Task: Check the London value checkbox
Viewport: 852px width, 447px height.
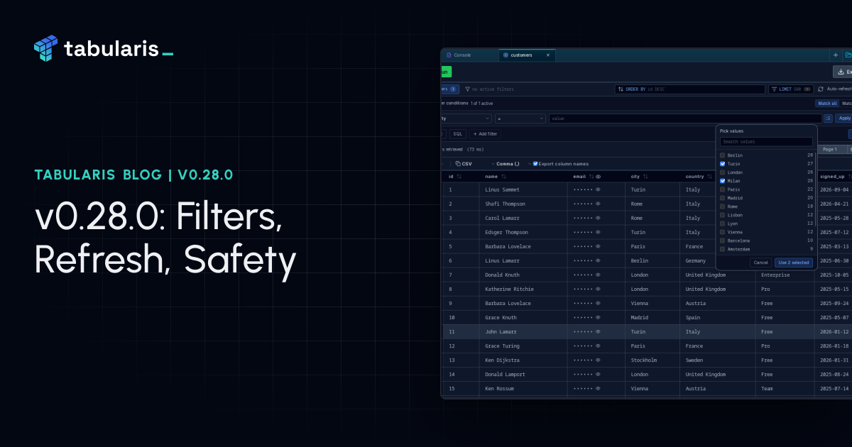Action: click(x=723, y=172)
